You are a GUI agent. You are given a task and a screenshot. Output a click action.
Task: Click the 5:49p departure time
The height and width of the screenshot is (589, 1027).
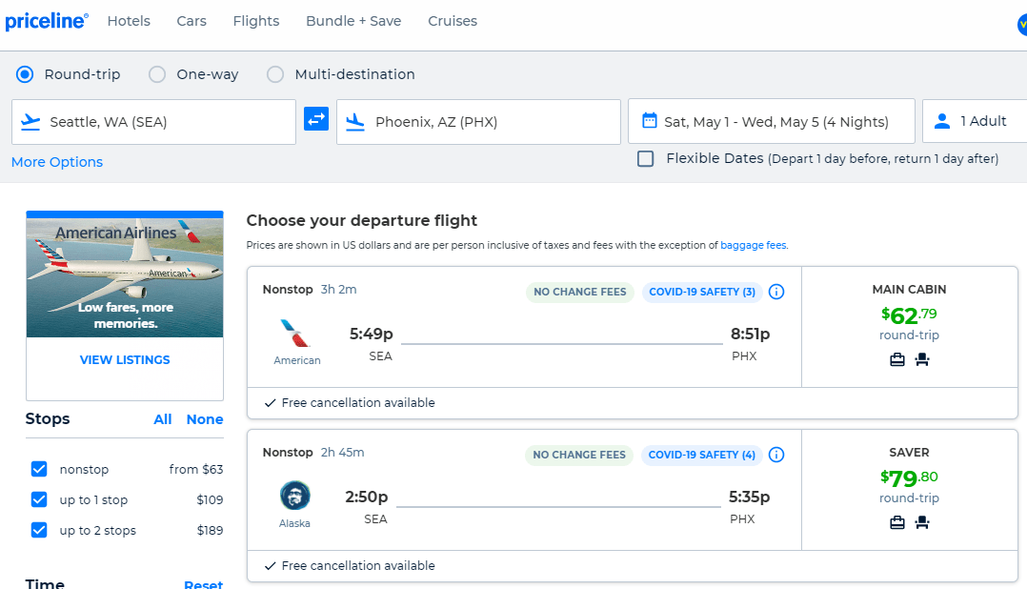pyautogui.click(x=372, y=334)
